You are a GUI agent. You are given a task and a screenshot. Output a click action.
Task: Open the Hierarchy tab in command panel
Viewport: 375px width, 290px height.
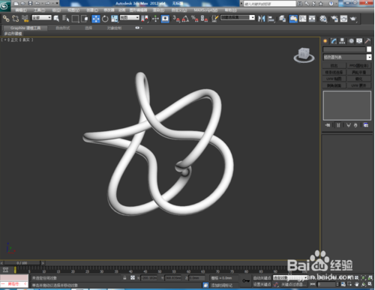point(342,41)
